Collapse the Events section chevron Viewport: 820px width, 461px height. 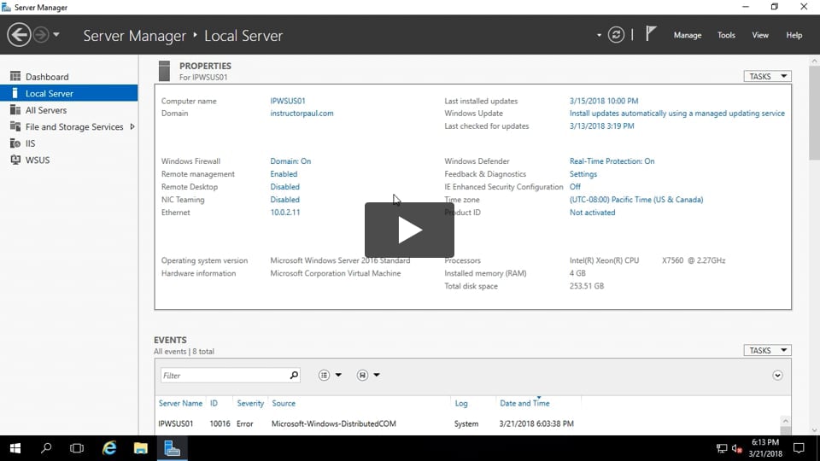click(777, 376)
